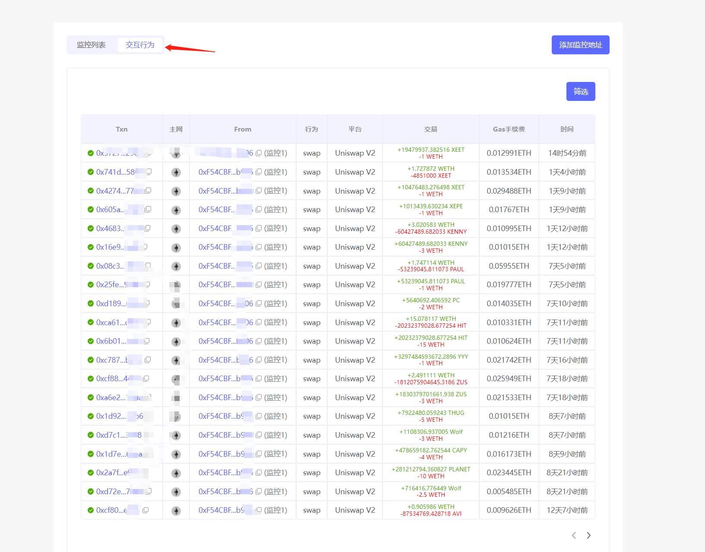Open From address 0xF54CBF in 0x605a row
This screenshot has height=552, width=705.
pyautogui.click(x=226, y=209)
